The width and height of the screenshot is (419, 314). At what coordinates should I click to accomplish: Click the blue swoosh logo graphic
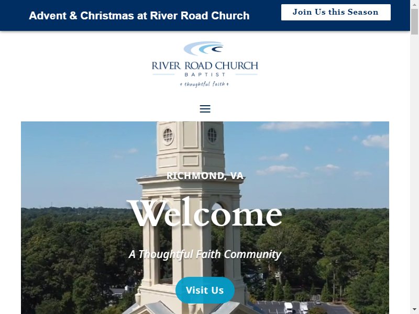[x=204, y=48]
